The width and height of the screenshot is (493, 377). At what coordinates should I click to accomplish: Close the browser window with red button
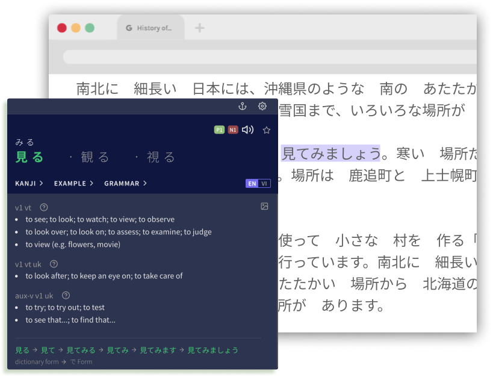[x=62, y=28]
